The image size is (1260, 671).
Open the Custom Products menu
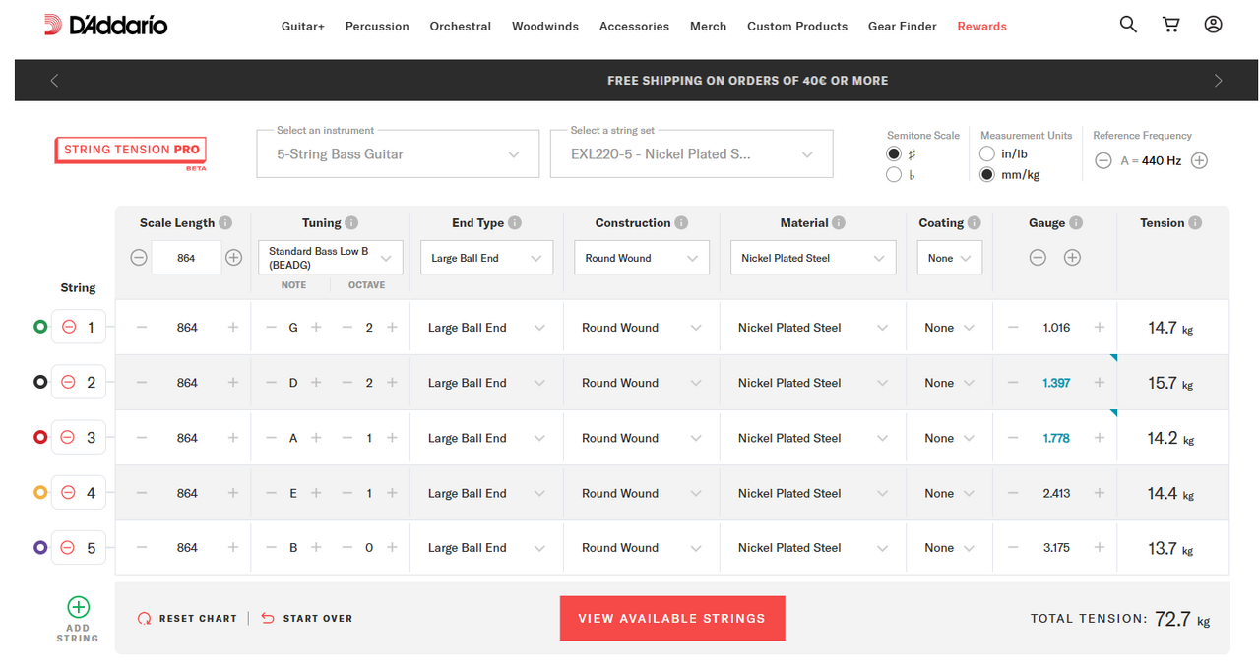pos(797,27)
